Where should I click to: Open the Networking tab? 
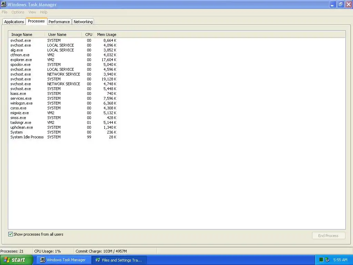tap(83, 22)
